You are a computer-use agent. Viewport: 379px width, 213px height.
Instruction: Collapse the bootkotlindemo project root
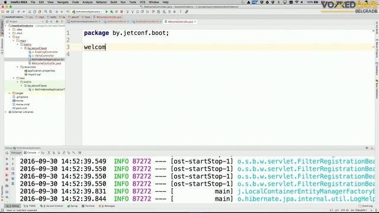click(x=6, y=25)
